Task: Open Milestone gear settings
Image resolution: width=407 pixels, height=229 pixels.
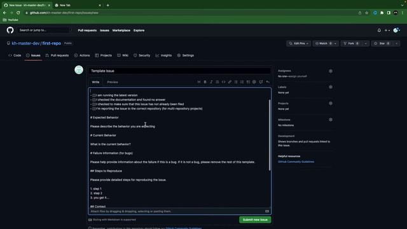Action: pos(331,120)
